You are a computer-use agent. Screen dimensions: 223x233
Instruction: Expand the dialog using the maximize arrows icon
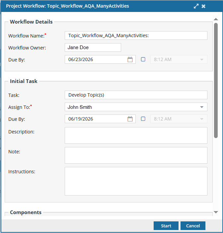[196, 6]
